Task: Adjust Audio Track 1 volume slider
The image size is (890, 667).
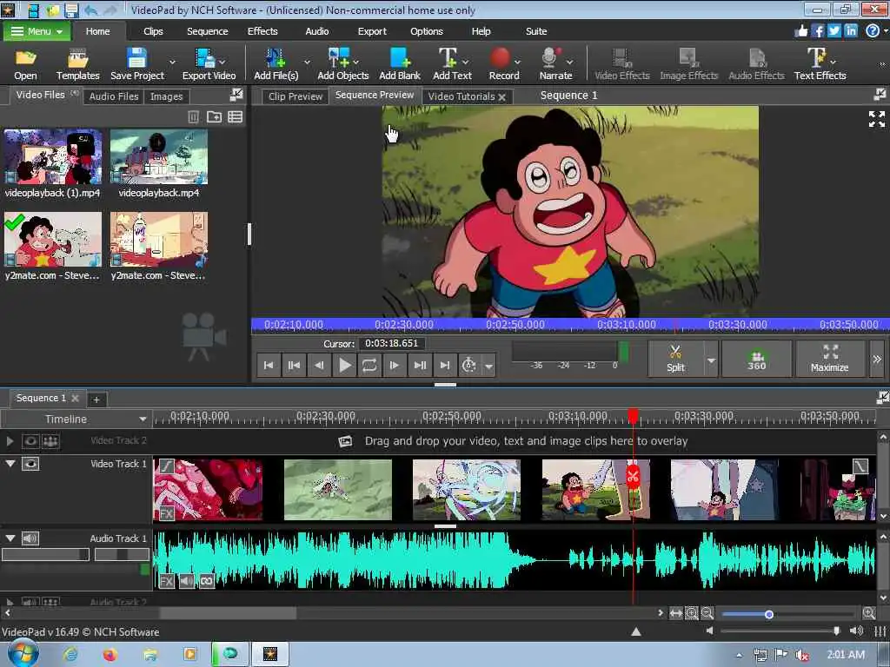Action: 45,554
